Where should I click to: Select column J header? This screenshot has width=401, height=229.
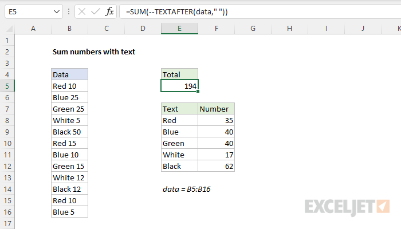[x=363, y=29]
